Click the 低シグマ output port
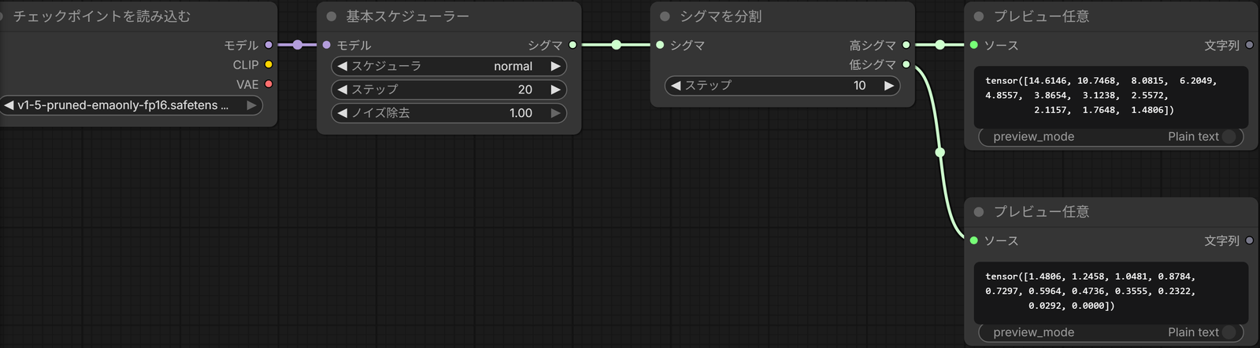The image size is (1260, 348). click(906, 64)
